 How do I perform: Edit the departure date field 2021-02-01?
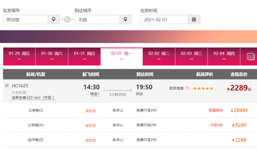coord(164,19)
